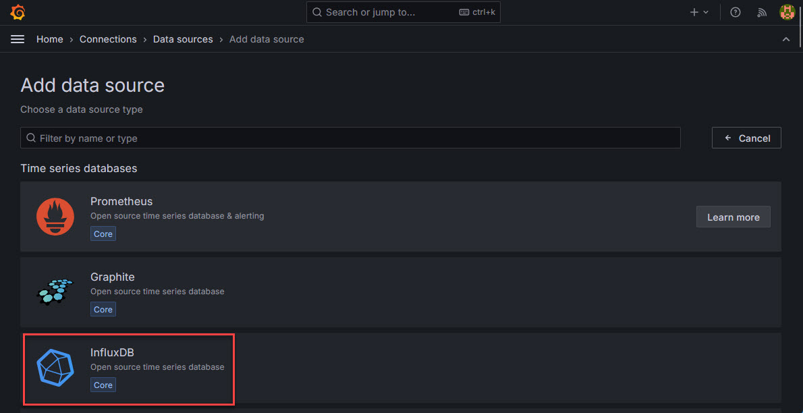
Task: Select the Graphite data source logo
Action: tap(55, 292)
